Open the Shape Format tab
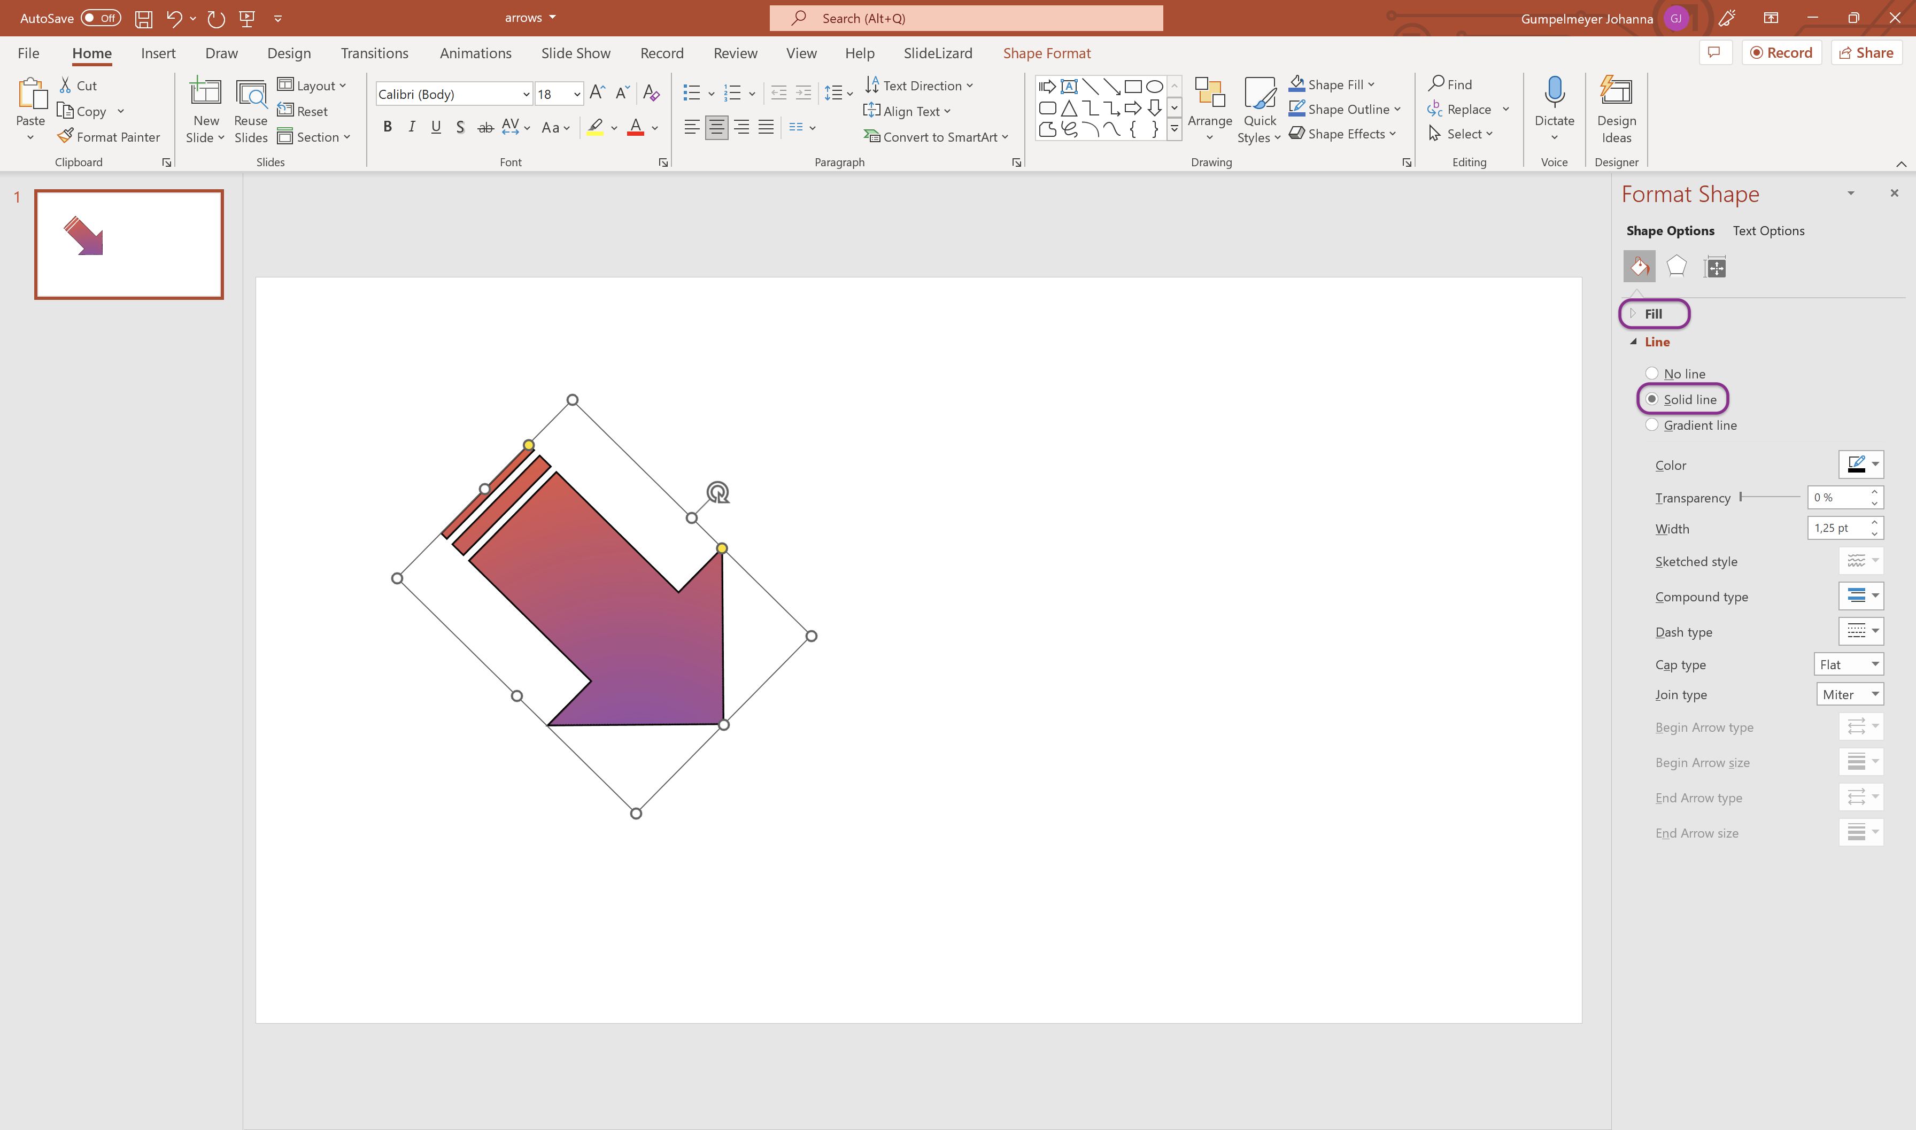1916x1130 pixels. pos(1049,52)
